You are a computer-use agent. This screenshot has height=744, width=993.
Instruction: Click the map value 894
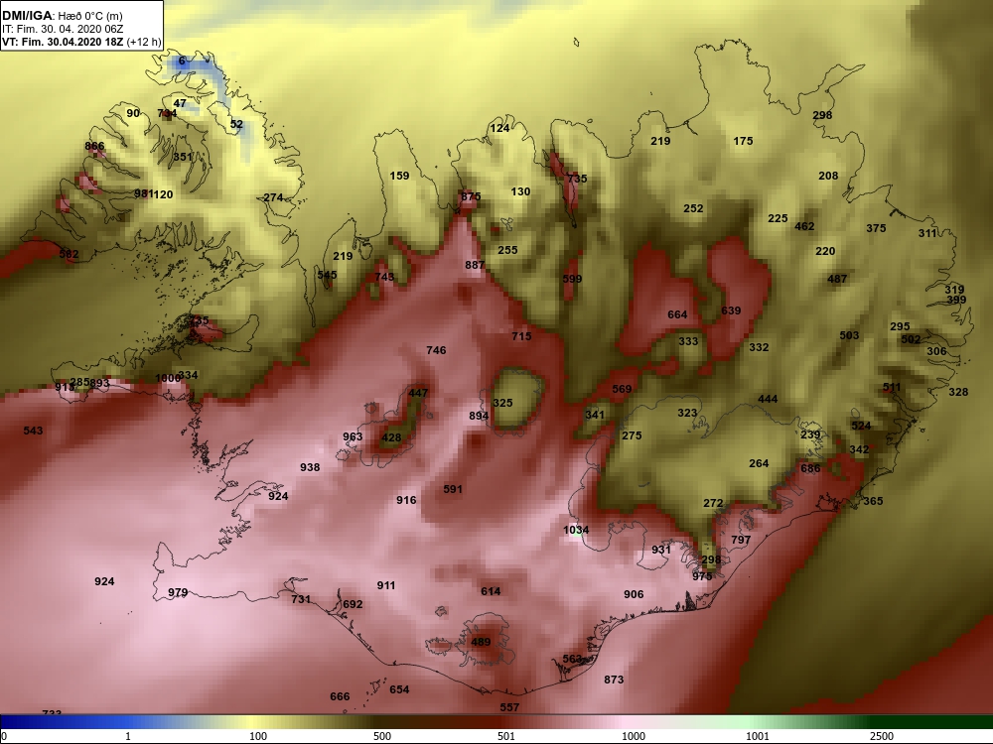pos(479,417)
